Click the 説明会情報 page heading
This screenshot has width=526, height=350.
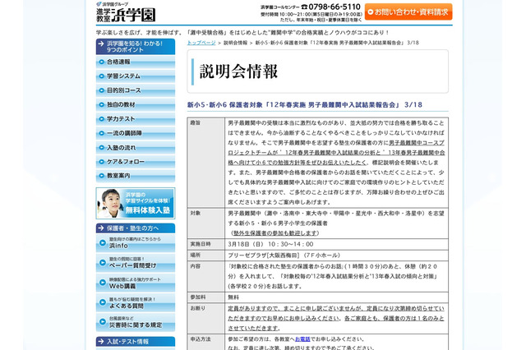[238, 71]
